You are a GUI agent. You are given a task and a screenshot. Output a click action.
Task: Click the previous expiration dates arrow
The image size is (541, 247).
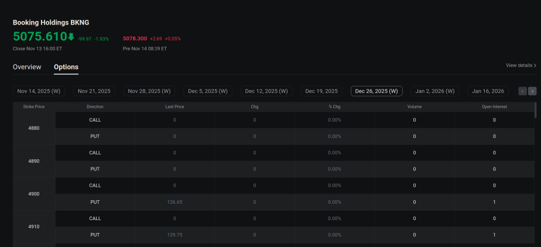point(523,91)
